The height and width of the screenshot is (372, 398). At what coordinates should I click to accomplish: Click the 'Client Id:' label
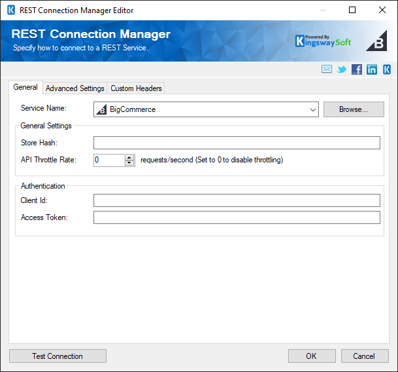pyautogui.click(x=34, y=200)
